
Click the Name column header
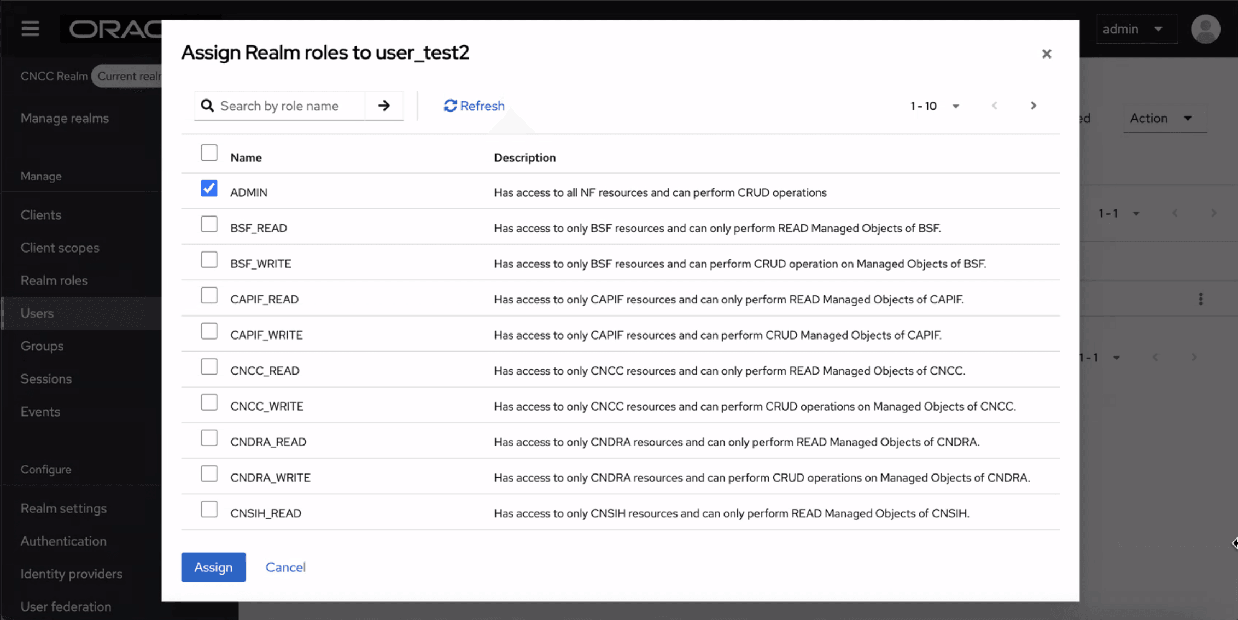[x=246, y=157]
